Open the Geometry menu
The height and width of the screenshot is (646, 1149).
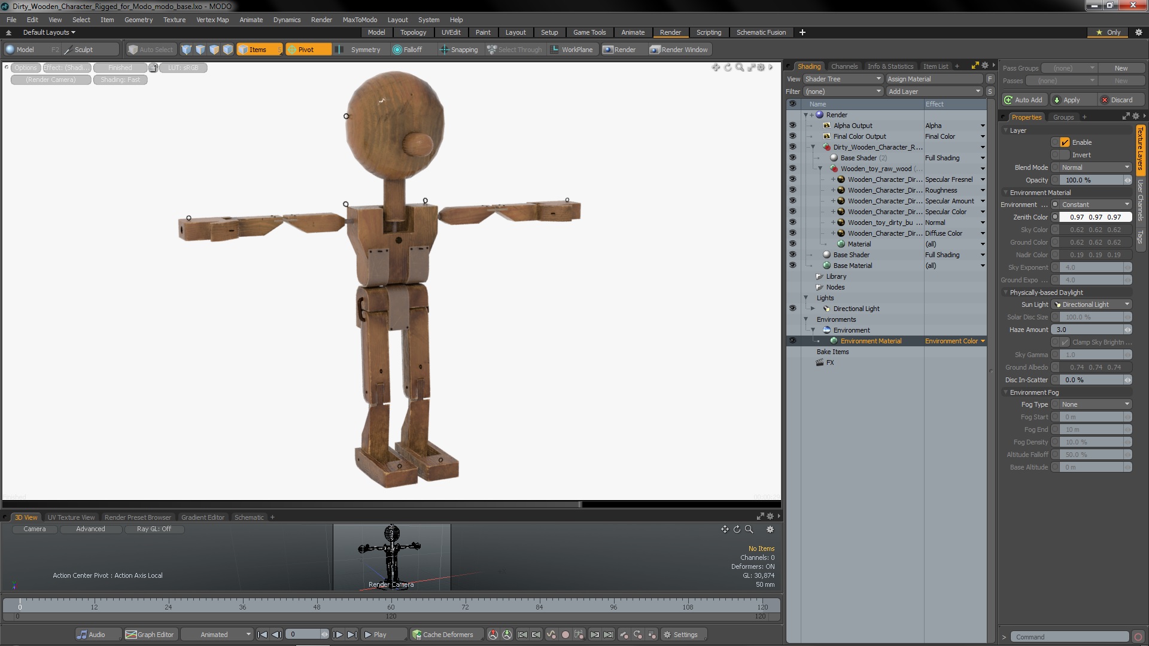[x=138, y=20]
